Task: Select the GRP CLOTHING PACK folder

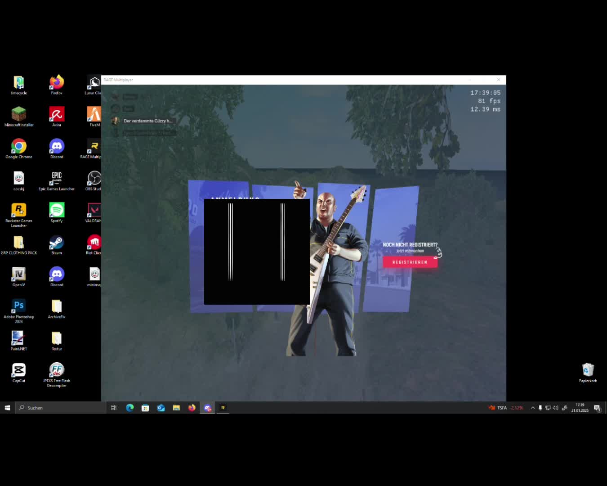Action: coord(18,245)
